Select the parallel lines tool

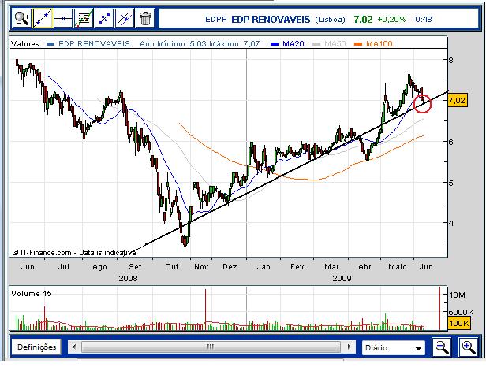point(125,19)
